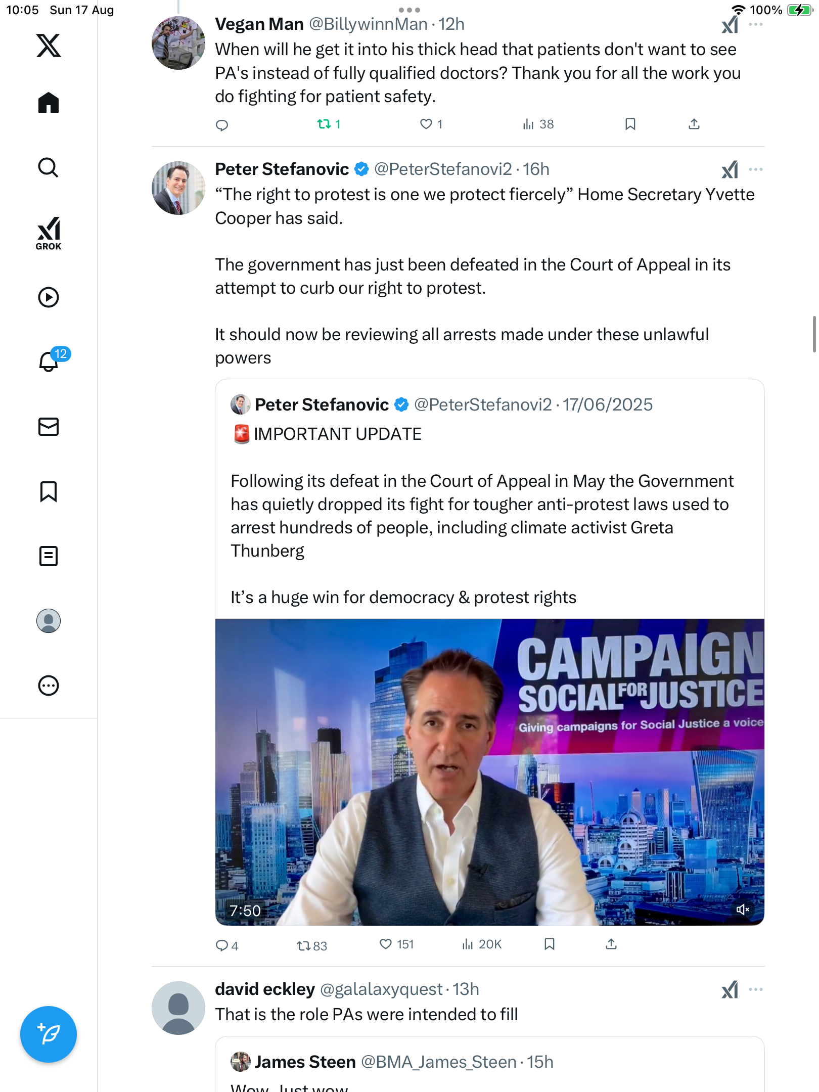Open more options on david eckley's post
819x1092 pixels.
click(756, 989)
